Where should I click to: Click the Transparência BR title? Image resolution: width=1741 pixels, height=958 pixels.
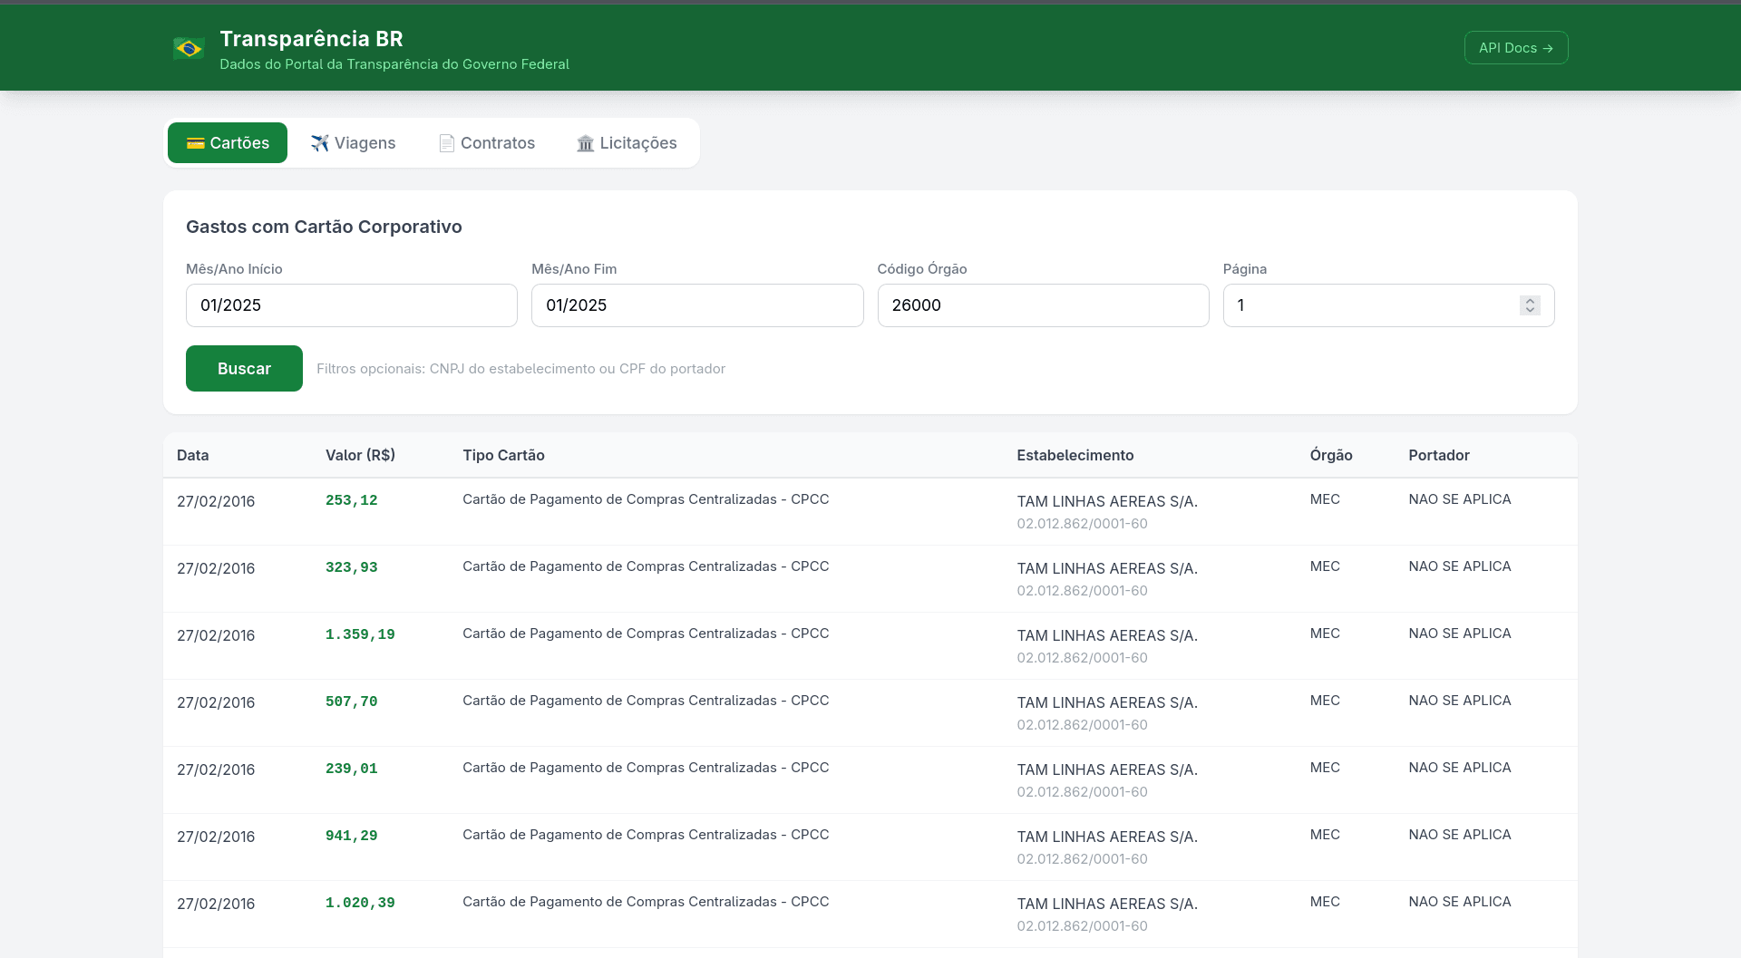click(x=311, y=39)
